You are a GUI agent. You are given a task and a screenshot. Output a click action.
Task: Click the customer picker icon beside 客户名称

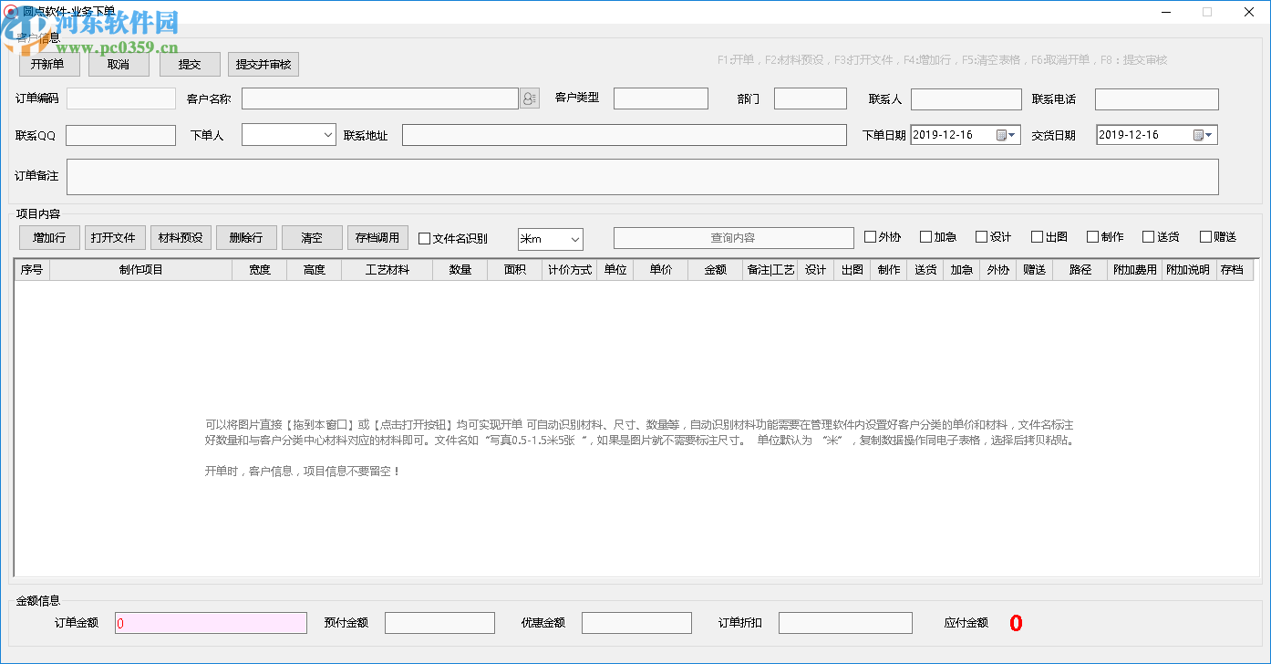click(529, 98)
